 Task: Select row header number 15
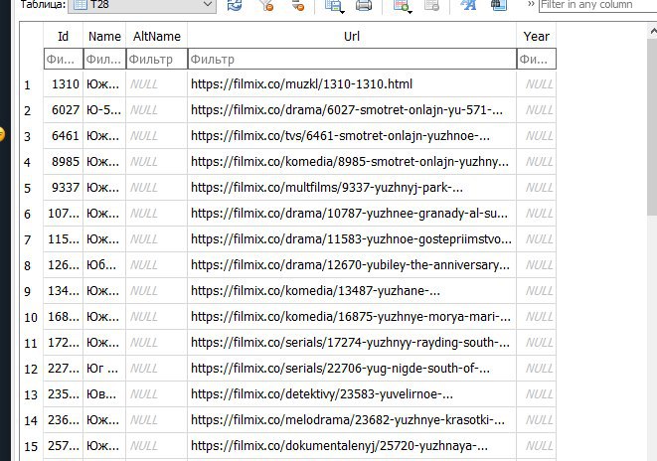coord(32,446)
